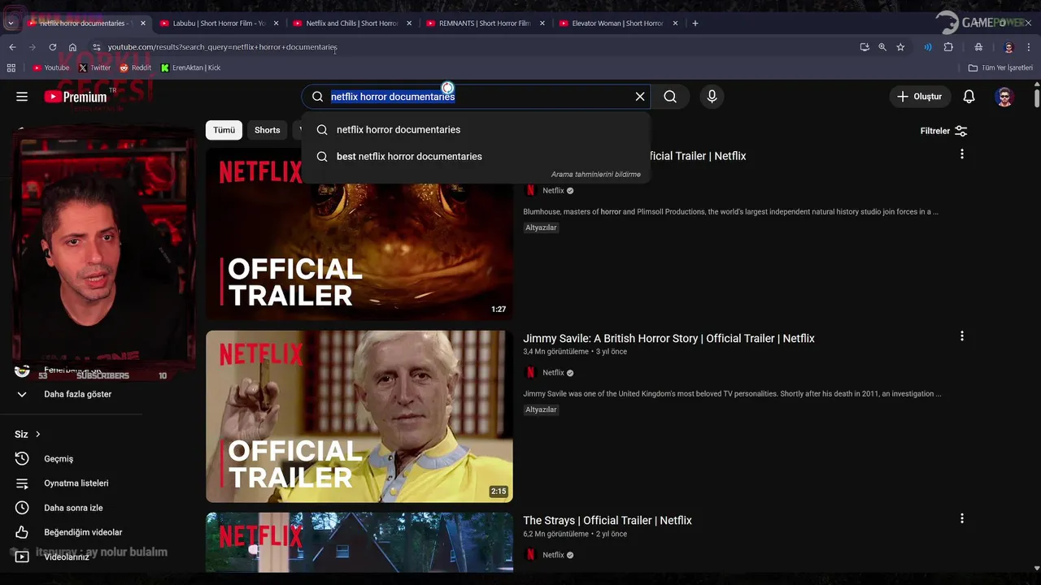The width and height of the screenshot is (1041, 585).
Task: Click Netflix channel icon under The Strays
Action: [x=530, y=555]
